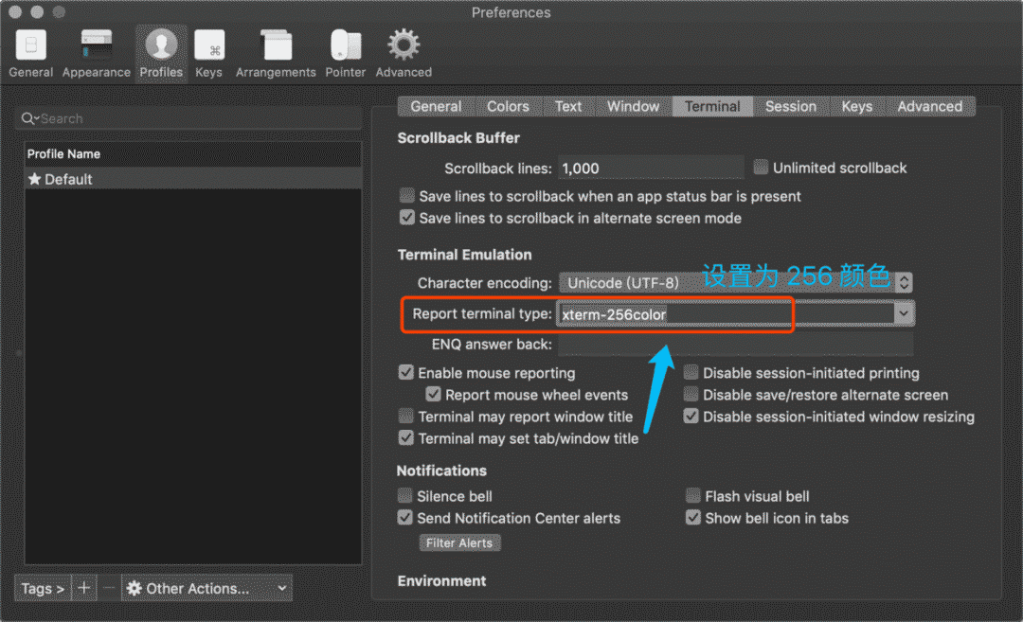Remove profile with minus button
The image size is (1023, 622).
(109, 588)
